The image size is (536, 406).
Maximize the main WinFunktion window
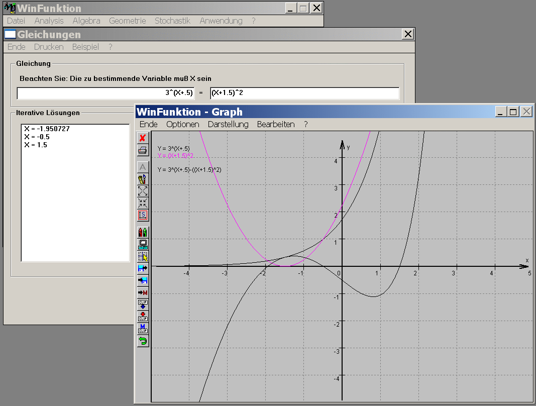coord(303,8)
